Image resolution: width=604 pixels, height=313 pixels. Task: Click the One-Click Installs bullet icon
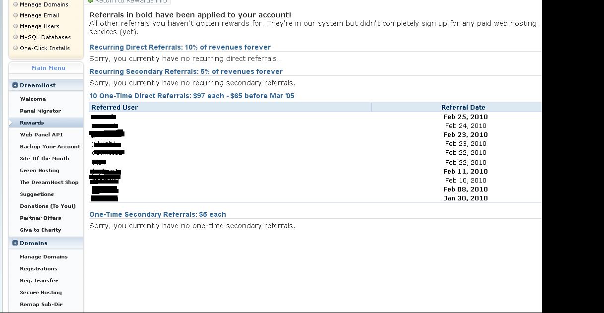tap(15, 48)
